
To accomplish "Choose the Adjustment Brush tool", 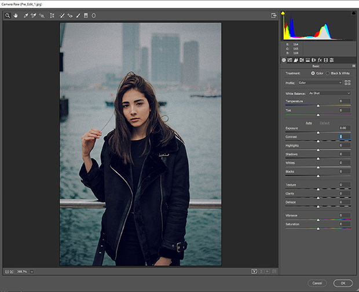I will 78,16.
